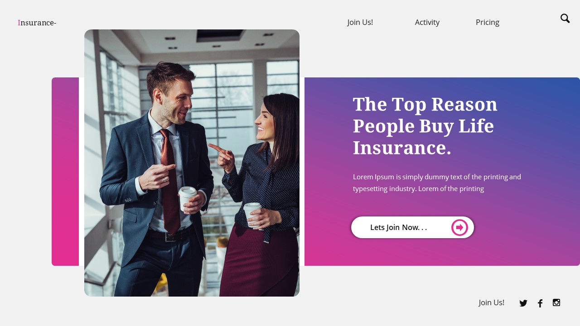580x326 pixels.
Task: Open the Pricing nav item
Action: (x=488, y=22)
